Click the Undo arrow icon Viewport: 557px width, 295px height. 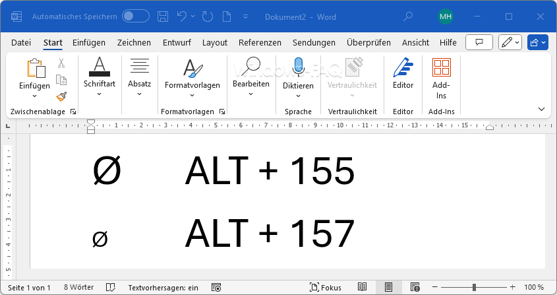pos(181,16)
